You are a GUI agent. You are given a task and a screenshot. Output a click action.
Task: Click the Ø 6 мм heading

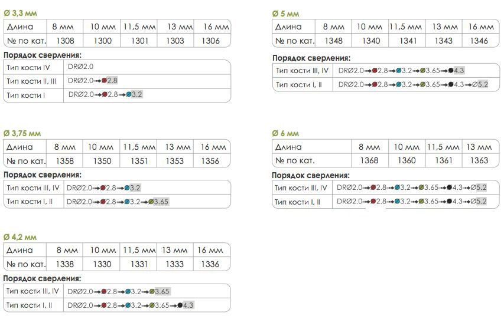(x=285, y=133)
